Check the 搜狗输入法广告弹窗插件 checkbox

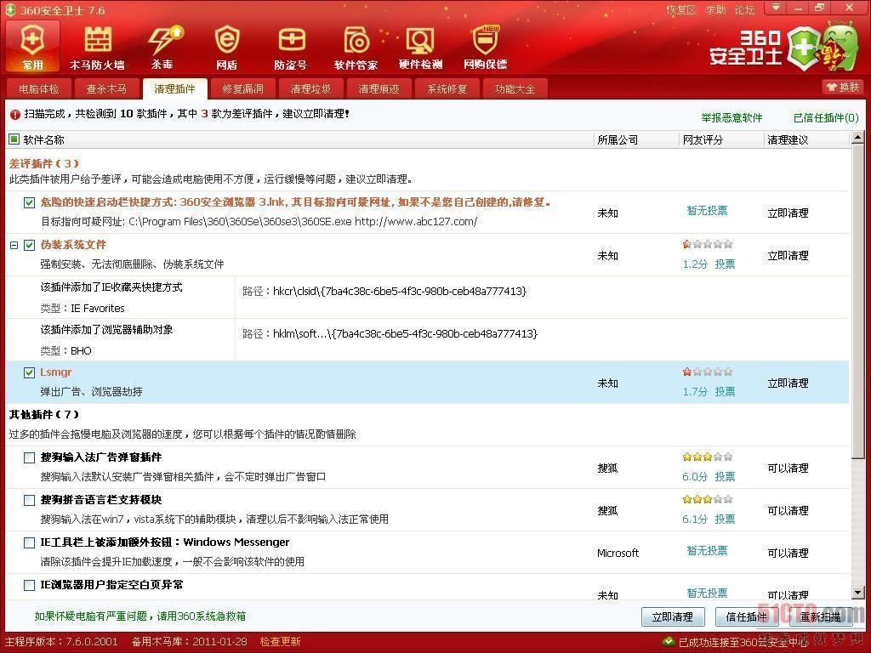pos(30,457)
